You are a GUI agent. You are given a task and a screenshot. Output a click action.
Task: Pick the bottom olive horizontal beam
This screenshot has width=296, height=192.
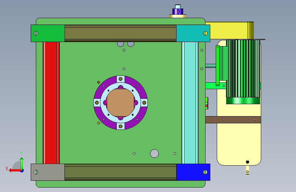point(121,172)
